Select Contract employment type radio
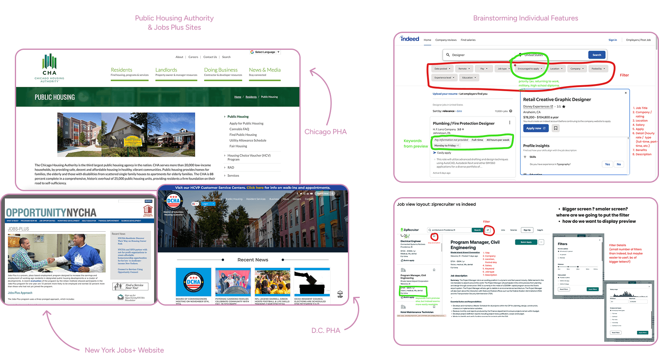659x357 pixels. (611, 316)
